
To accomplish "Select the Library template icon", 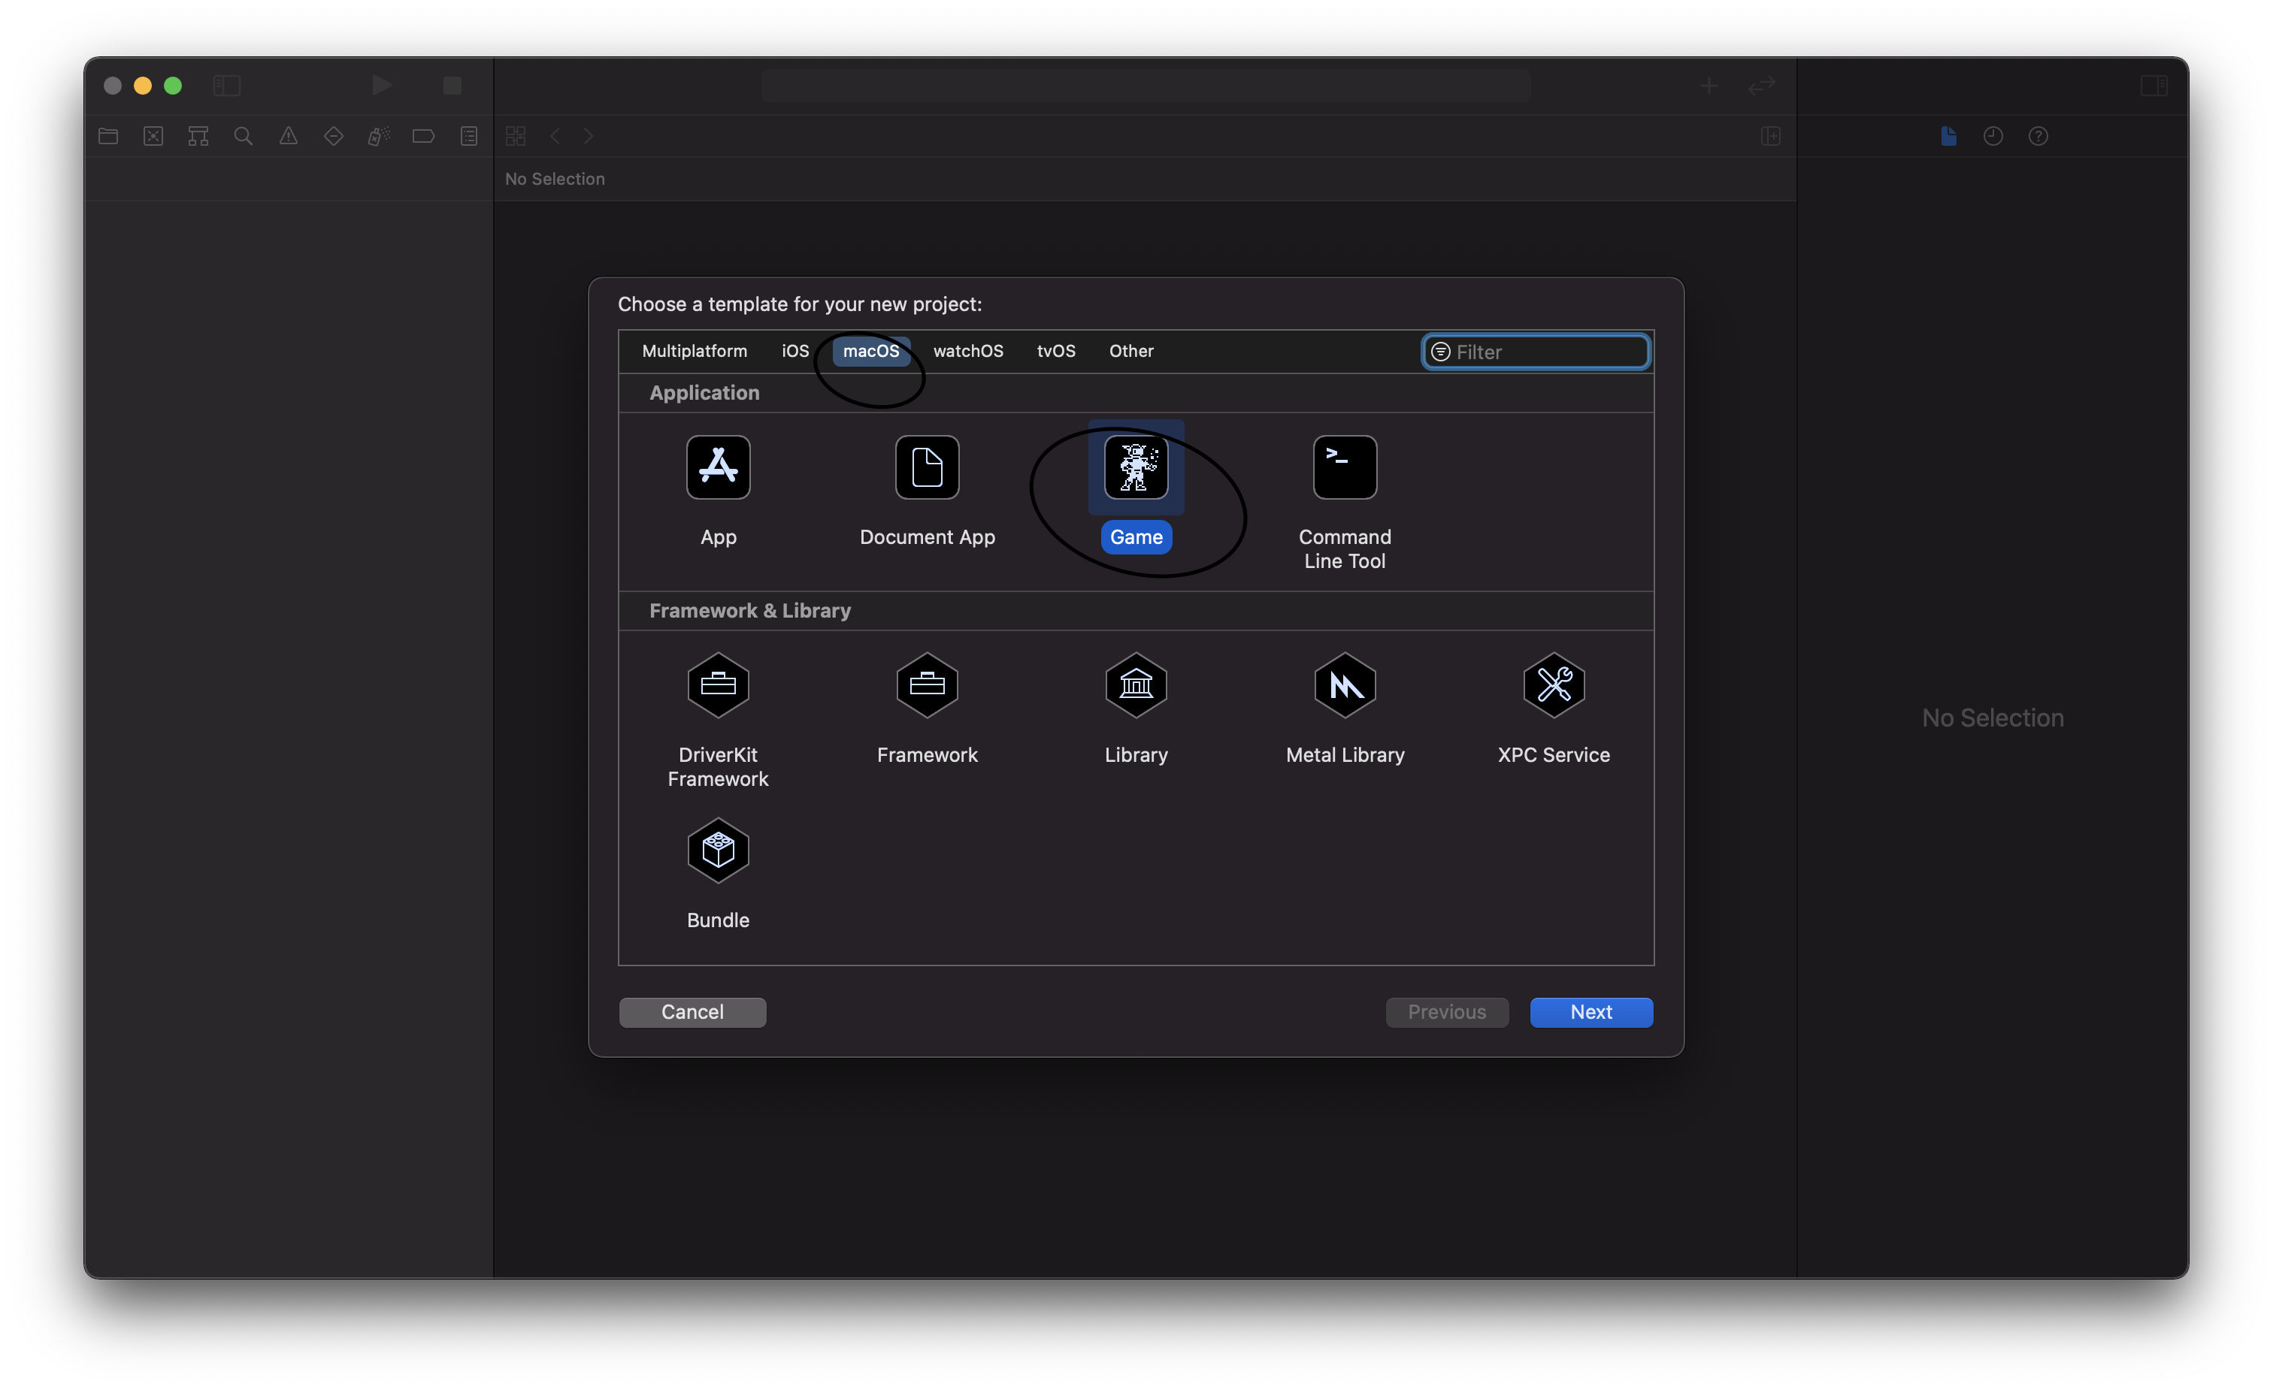I will click(1136, 685).
